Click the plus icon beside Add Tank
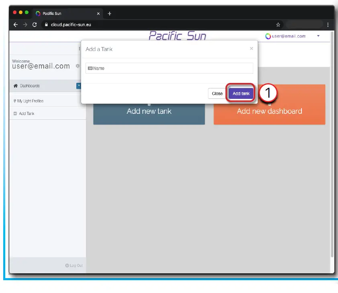338x293 pixels. pos(15,113)
